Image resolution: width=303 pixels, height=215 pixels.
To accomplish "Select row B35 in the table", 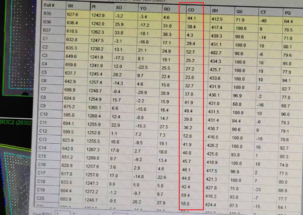I will 48,14.
